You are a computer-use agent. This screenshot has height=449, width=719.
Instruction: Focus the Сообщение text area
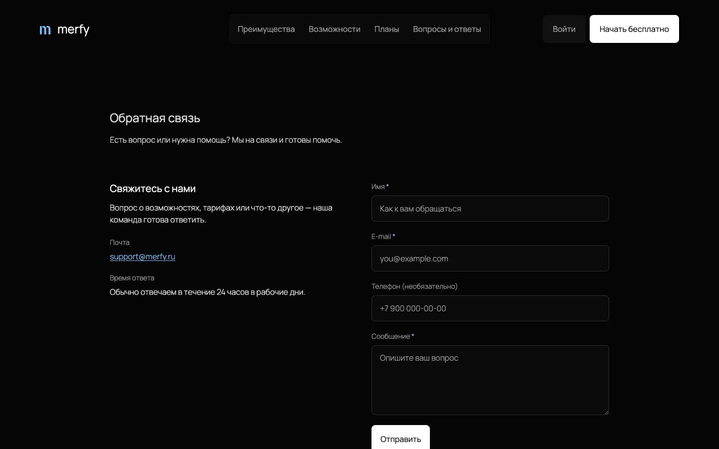click(490, 380)
